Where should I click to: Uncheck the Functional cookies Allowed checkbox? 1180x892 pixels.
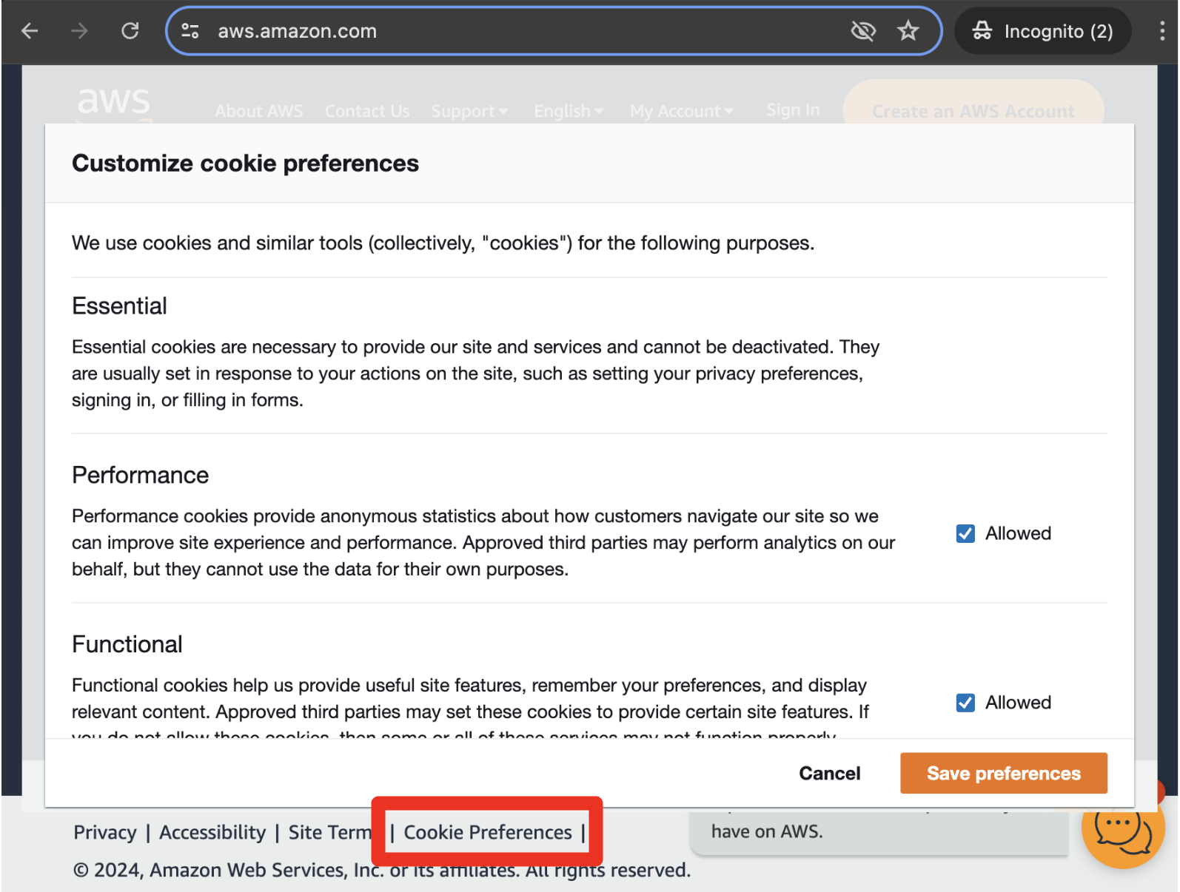pyautogui.click(x=965, y=703)
